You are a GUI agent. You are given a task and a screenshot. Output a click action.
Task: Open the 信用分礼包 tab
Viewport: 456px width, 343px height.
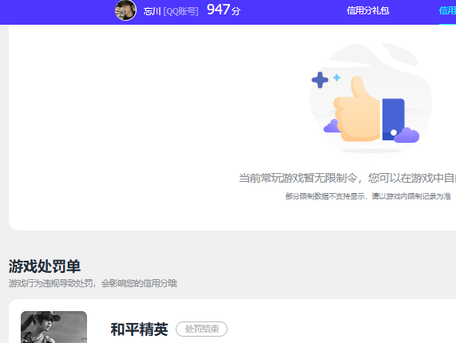pos(368,10)
